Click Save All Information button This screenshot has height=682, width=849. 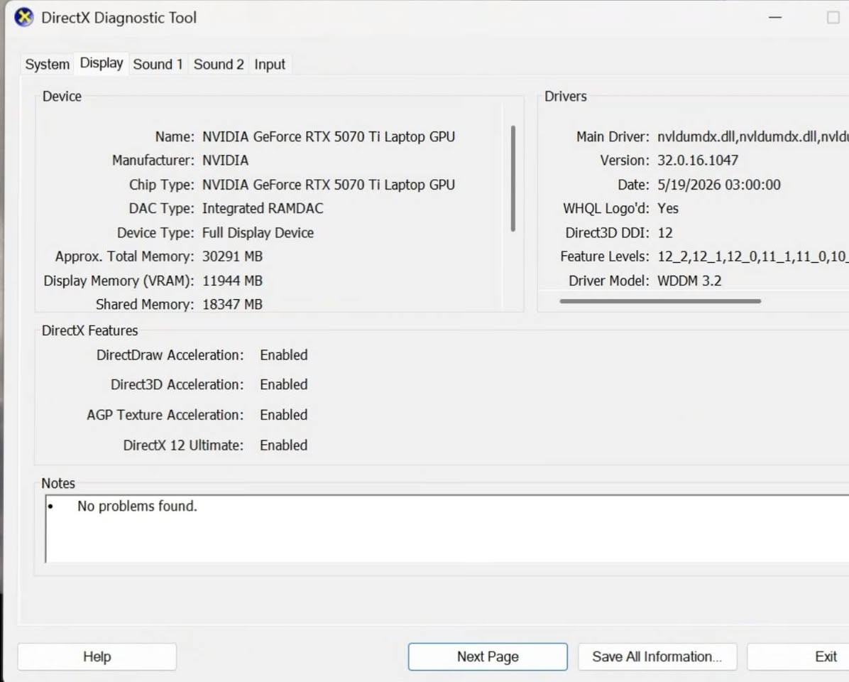657,656
